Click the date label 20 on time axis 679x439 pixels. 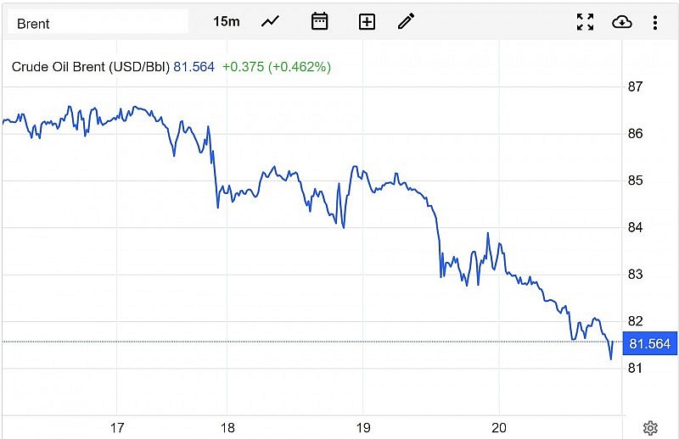(x=499, y=428)
